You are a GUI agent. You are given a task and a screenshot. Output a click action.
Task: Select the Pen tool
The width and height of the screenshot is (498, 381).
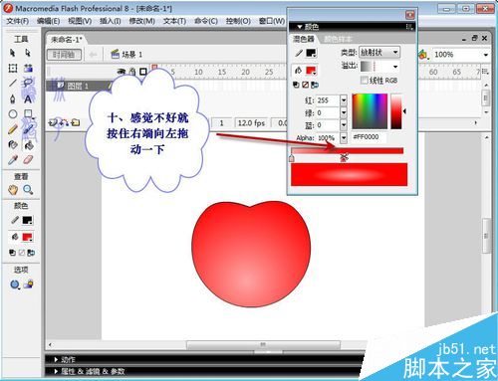[x=13, y=98]
